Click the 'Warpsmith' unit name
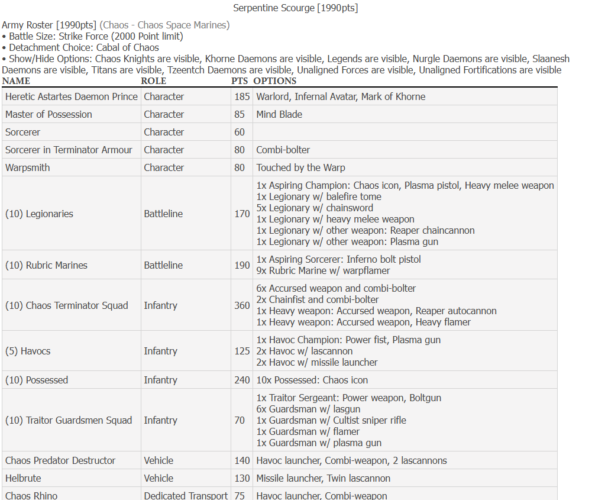Screen dimensions: 592x500 click(x=28, y=167)
